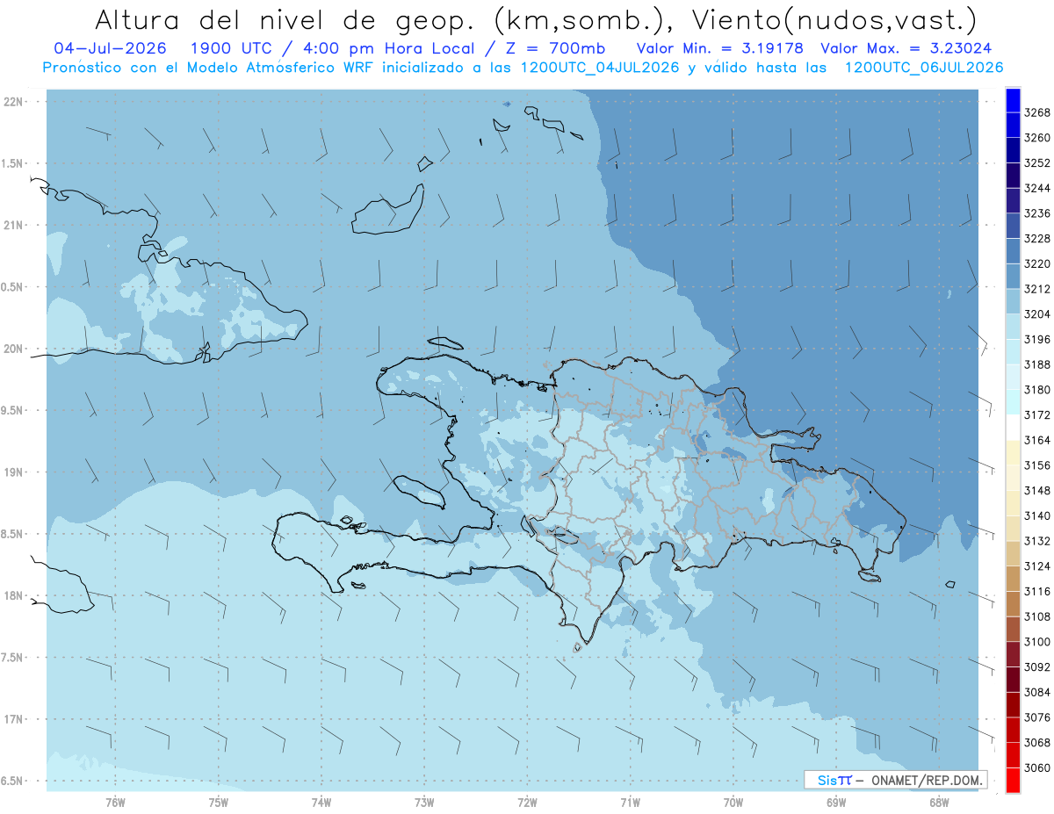Click the 70W longitude axis label
Viewport: 1054px width, 814px height.
pyautogui.click(x=733, y=803)
